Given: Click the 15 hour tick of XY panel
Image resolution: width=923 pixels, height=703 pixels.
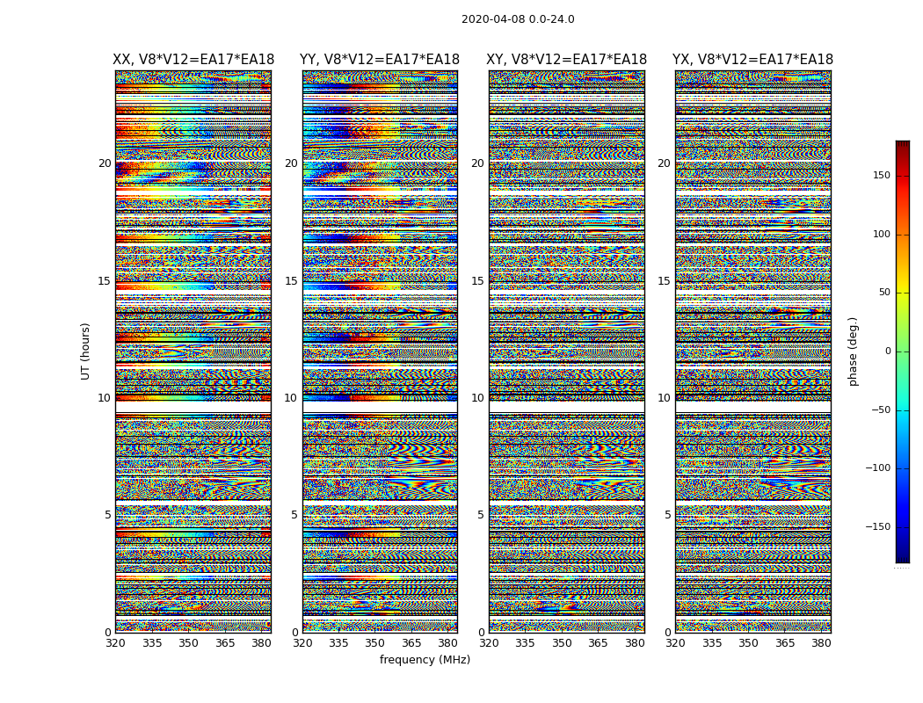Looking at the screenshot, I should (x=478, y=281).
